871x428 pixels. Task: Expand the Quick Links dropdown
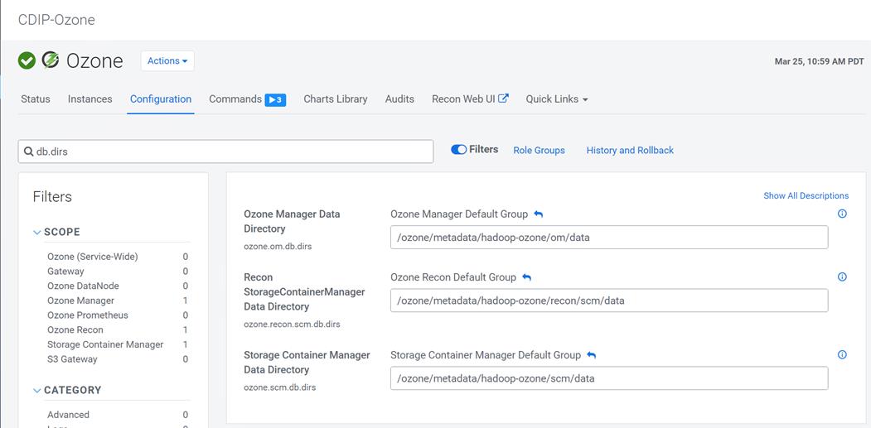coord(556,99)
